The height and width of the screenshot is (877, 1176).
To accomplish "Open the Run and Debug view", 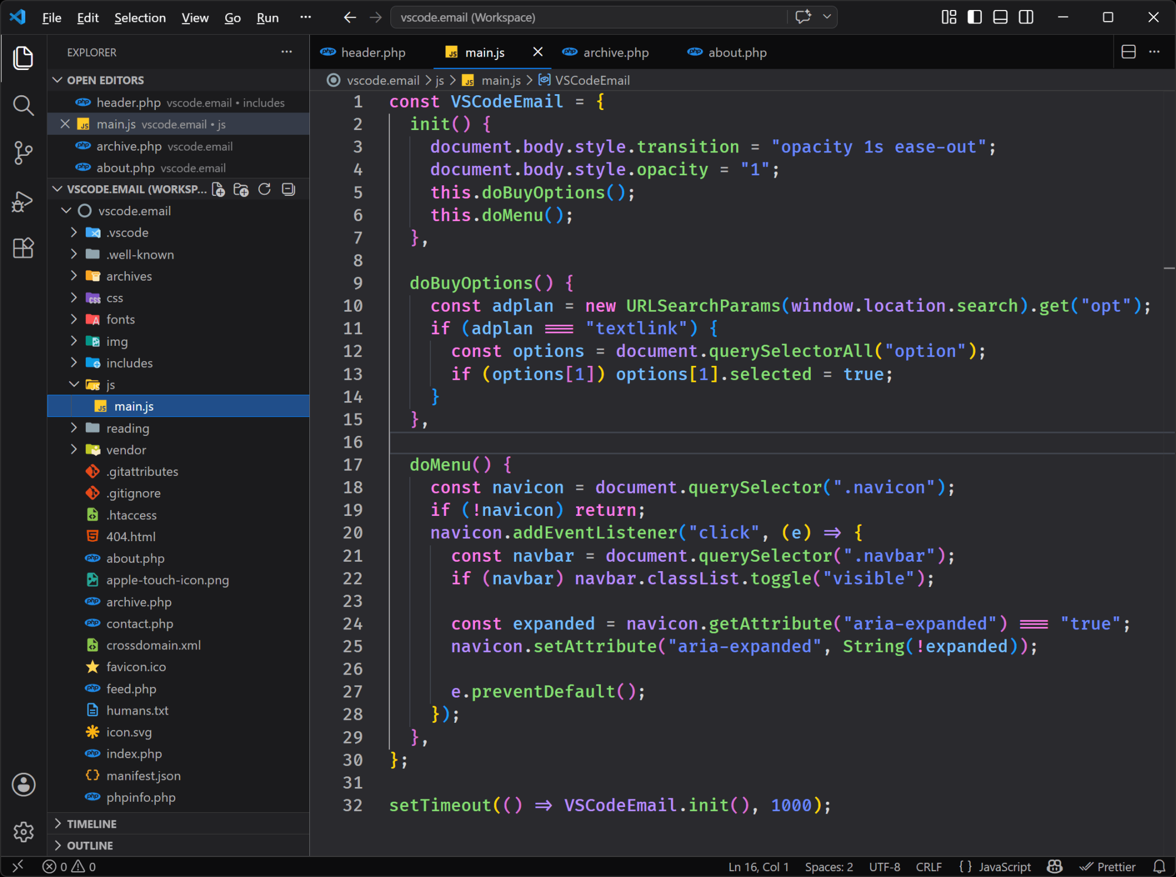I will click(x=23, y=201).
